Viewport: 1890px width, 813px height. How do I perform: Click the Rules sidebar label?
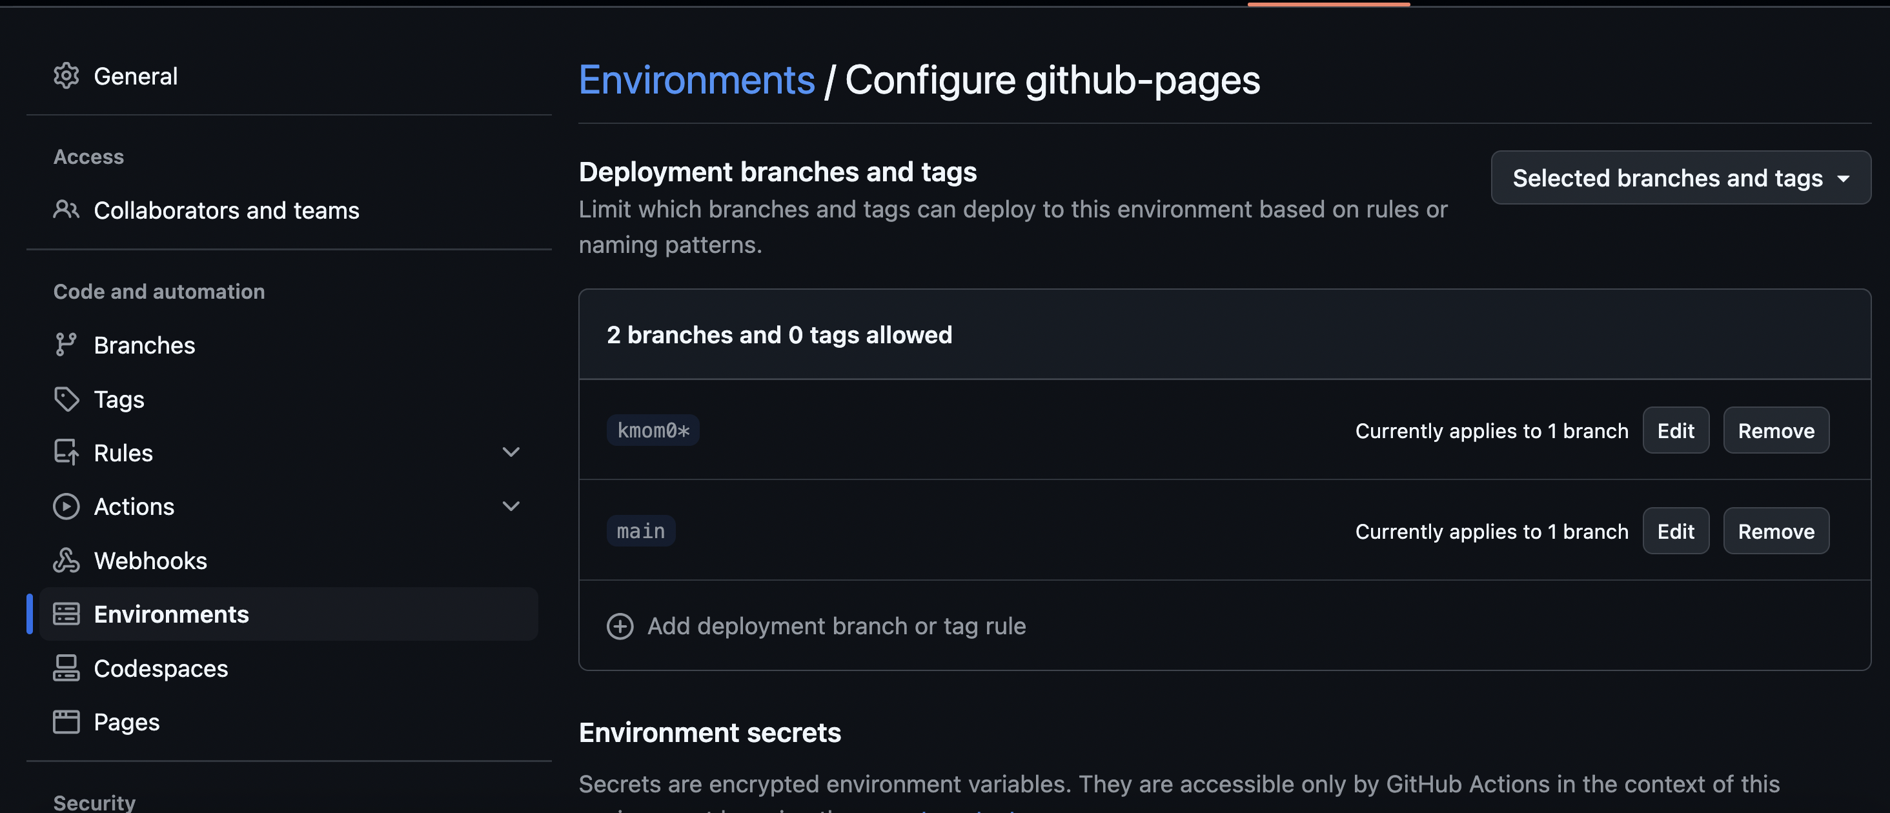coord(123,453)
